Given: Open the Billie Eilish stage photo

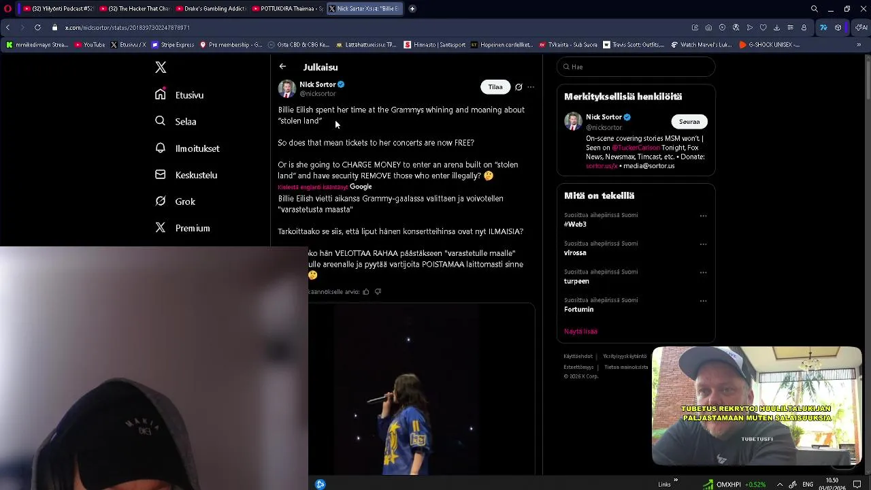Looking at the screenshot, I should pos(422,388).
